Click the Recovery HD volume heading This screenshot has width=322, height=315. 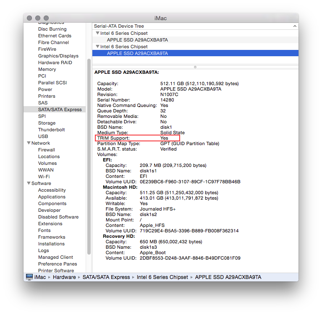point(119,236)
